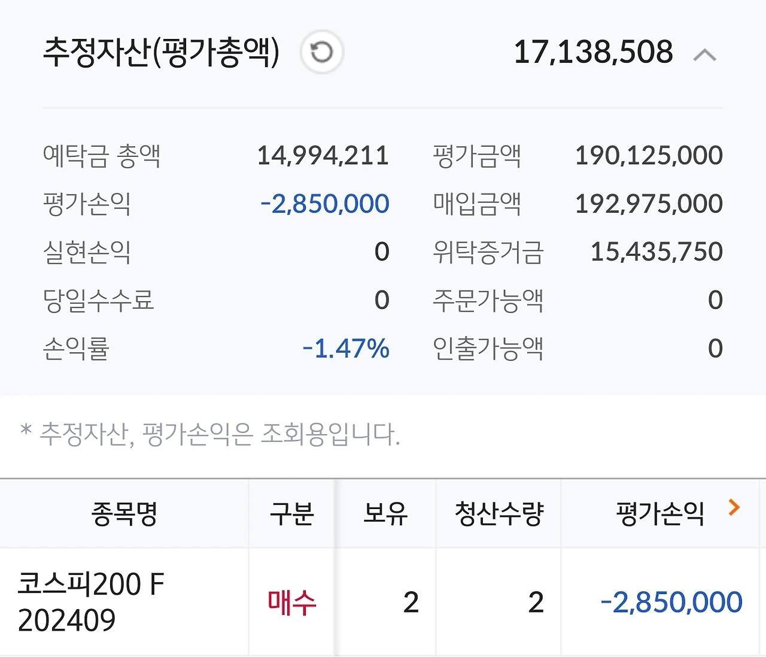Viewport: 766px width, 657px height.
Task: Collapse the 추정자산 summary with up chevron
Action: (x=704, y=55)
